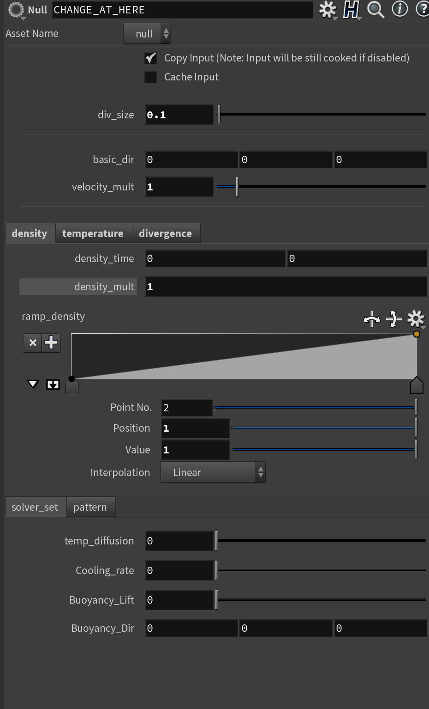This screenshot has height=709, width=429.
Task: Open the parameter gear settings menu
Action: pos(328,10)
